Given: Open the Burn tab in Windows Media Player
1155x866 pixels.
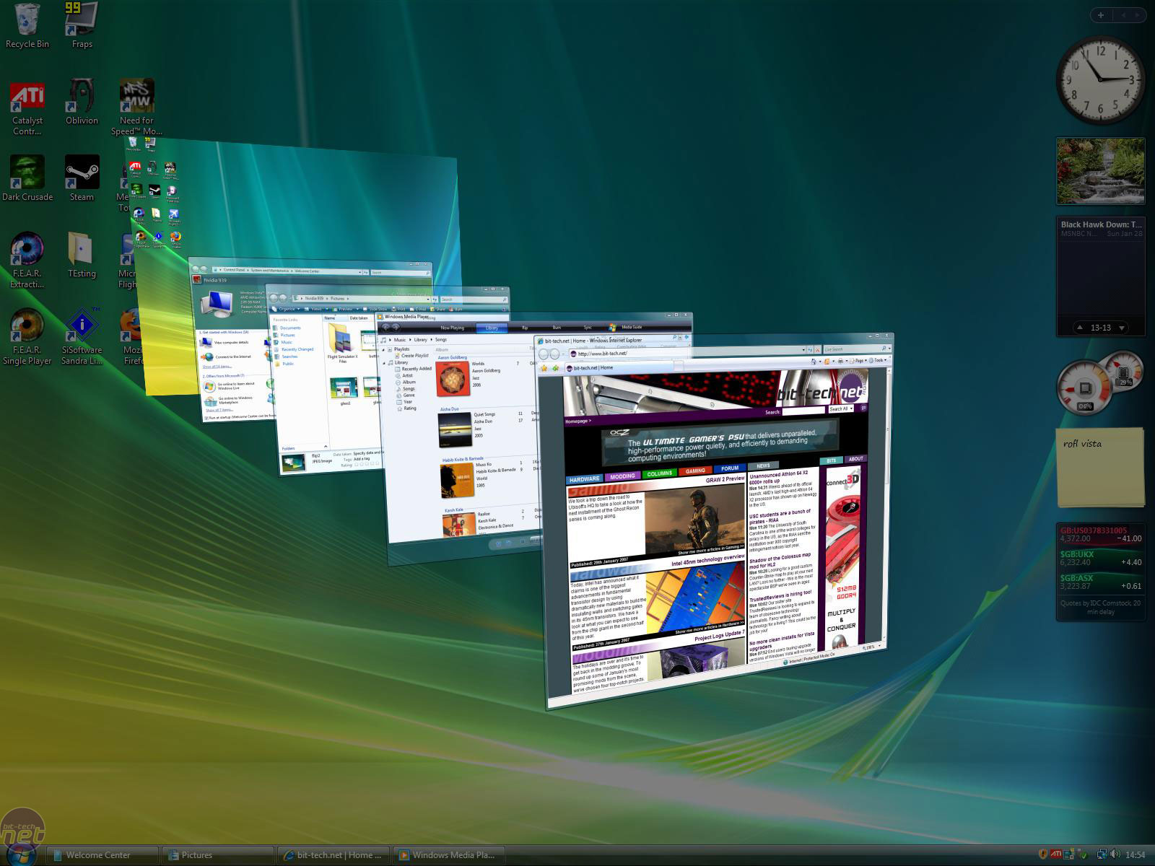Looking at the screenshot, I should pyautogui.click(x=557, y=328).
